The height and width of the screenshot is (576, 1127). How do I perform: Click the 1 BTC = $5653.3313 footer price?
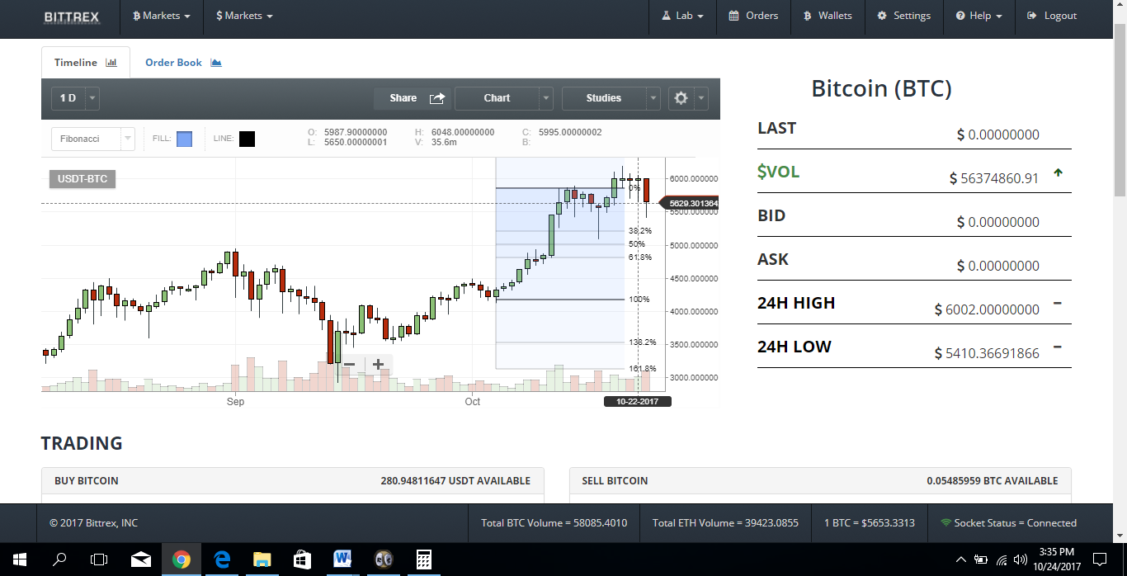[x=869, y=523]
